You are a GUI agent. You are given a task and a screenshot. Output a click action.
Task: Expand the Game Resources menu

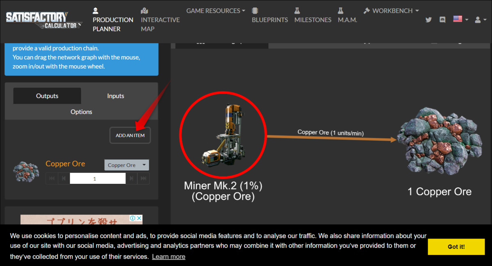(x=216, y=11)
